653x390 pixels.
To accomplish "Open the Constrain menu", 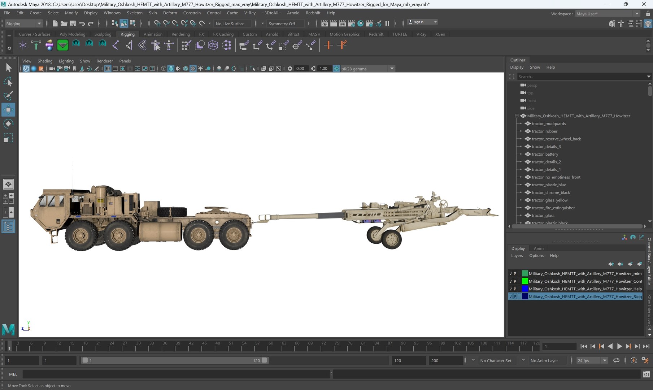I will pyautogui.click(x=192, y=13).
